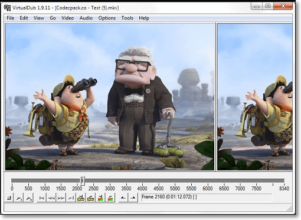Step backward one frame

[51, 198]
